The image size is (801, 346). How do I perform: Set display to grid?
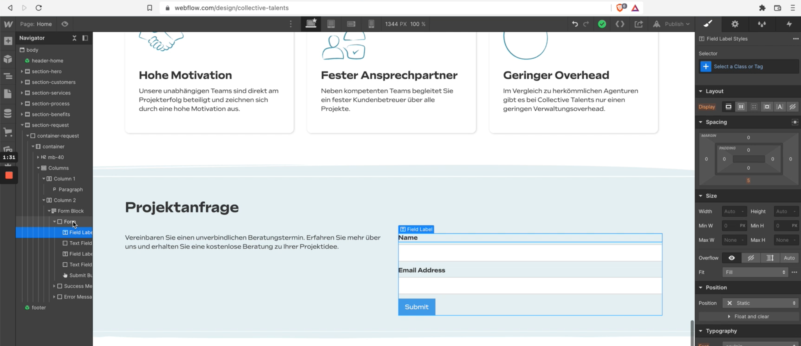pos(754,107)
